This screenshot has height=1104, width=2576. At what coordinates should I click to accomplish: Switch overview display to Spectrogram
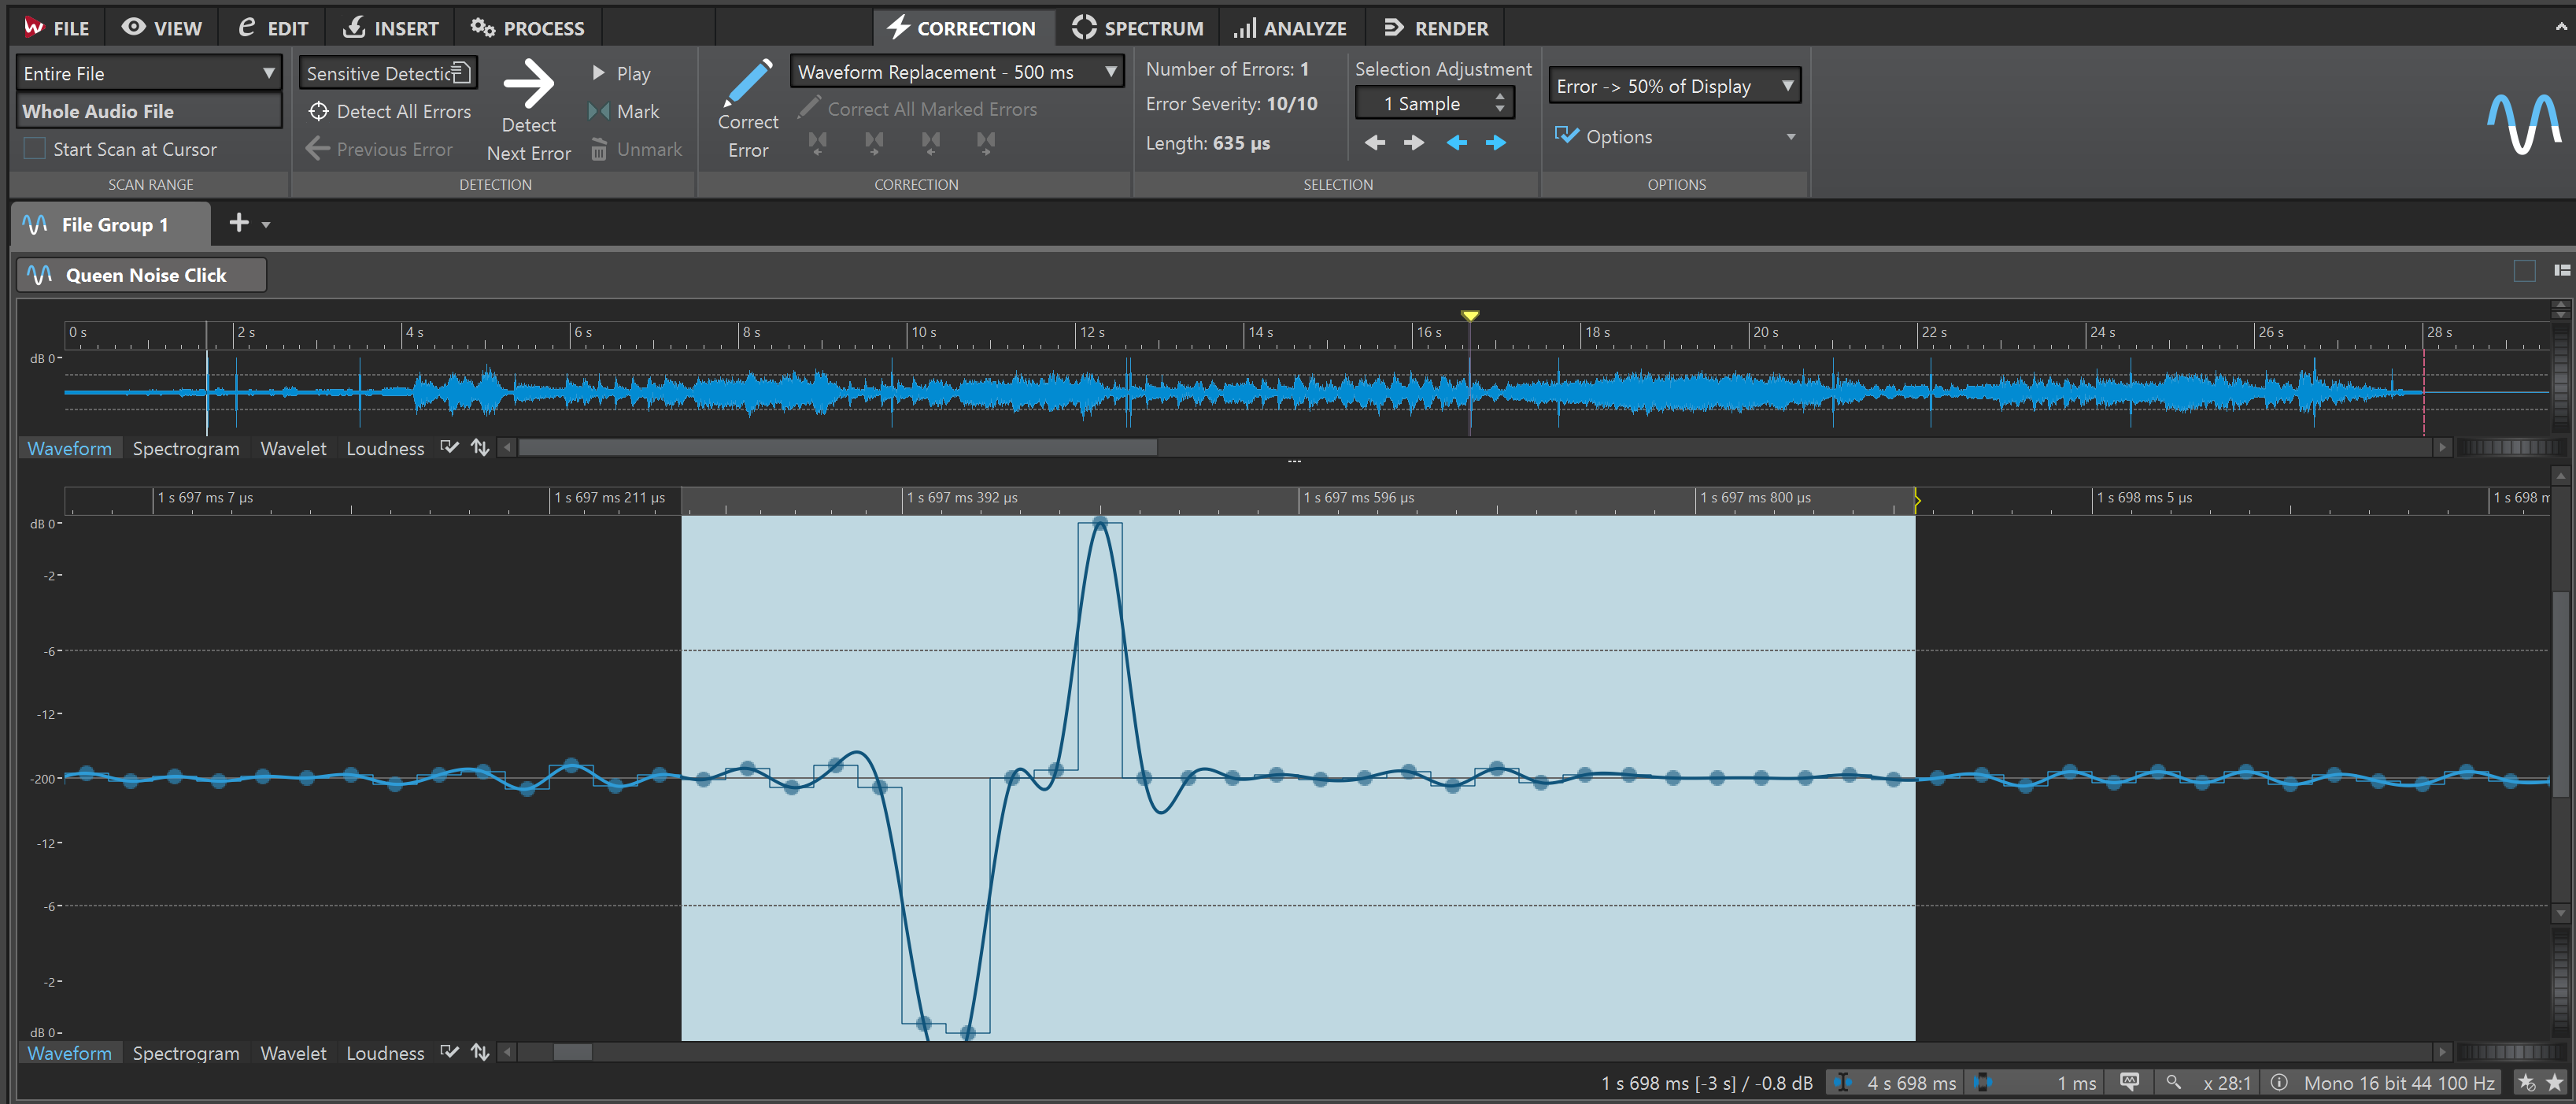point(186,448)
